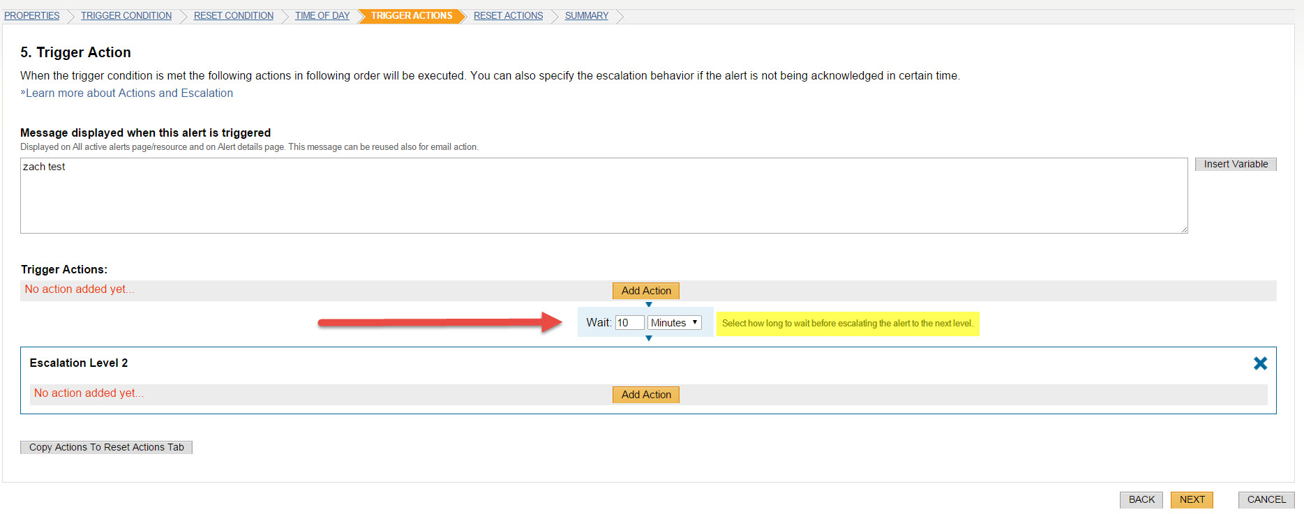This screenshot has height=514, width=1304.
Task: Remove Escalation Level 2 with the X icon
Action: (x=1260, y=363)
